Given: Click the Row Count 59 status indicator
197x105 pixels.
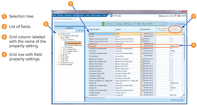Looking at the screenshot, I should (x=177, y=100).
